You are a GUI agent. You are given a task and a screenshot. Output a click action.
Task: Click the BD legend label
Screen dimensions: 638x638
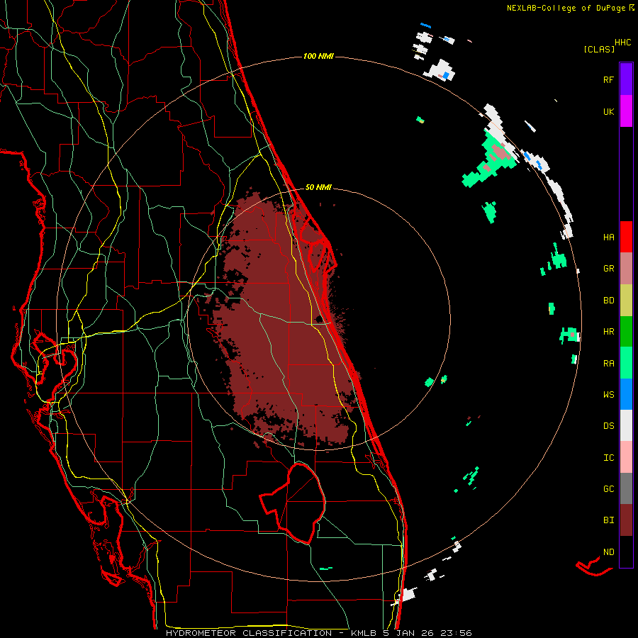tap(608, 301)
